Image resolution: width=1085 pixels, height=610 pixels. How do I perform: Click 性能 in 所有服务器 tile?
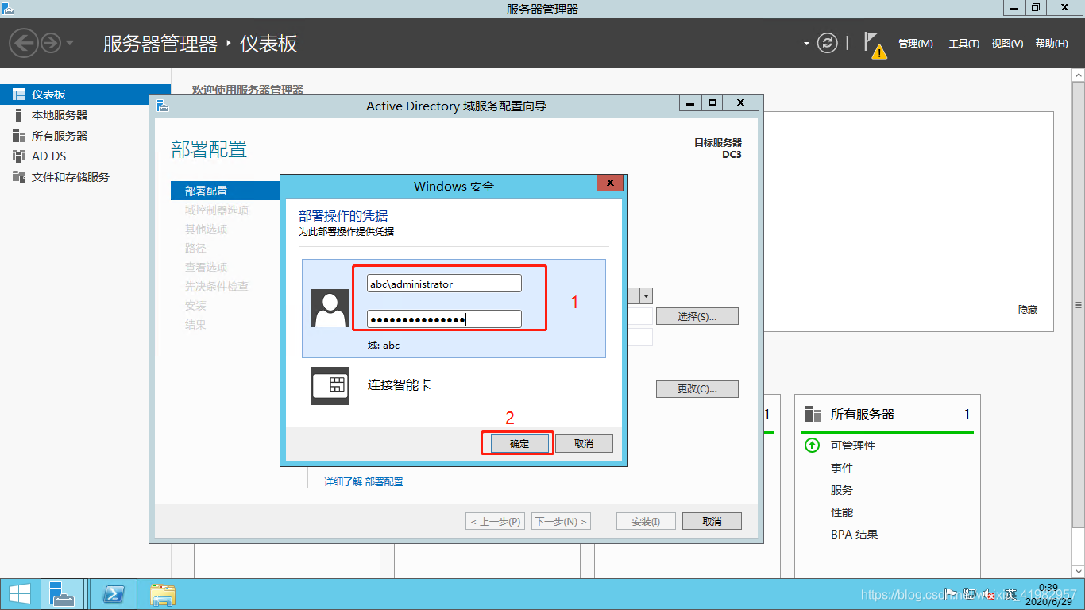coord(842,512)
